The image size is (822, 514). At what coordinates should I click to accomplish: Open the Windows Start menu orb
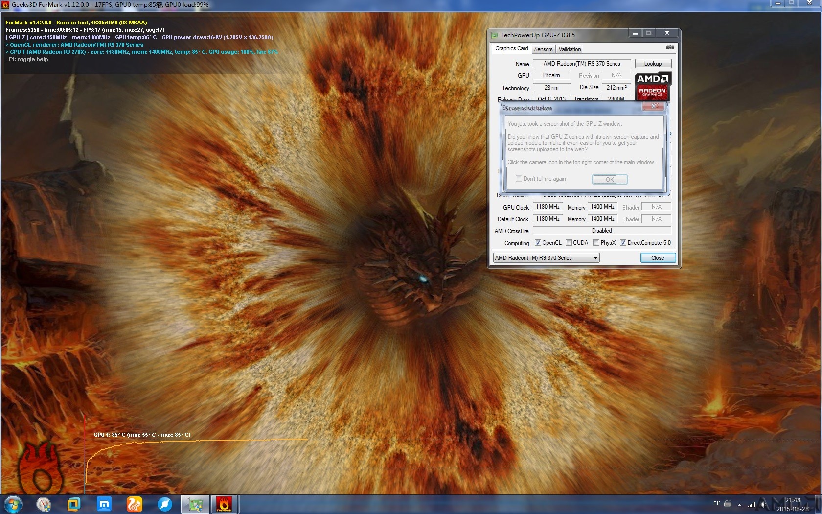(13, 504)
